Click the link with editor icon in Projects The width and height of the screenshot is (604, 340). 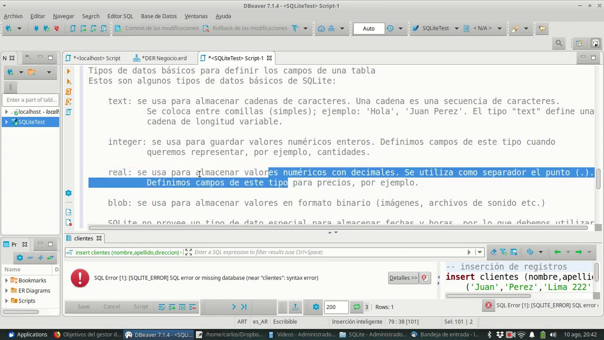point(50,258)
